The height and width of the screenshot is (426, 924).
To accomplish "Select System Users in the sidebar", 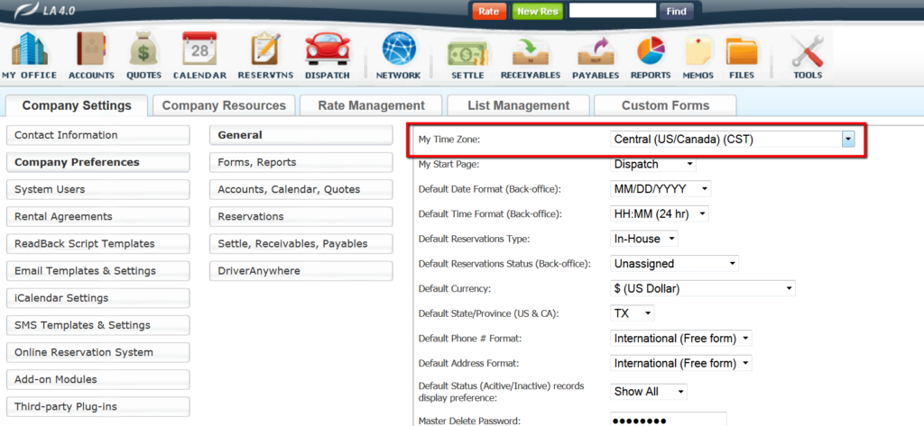I will tap(97, 190).
